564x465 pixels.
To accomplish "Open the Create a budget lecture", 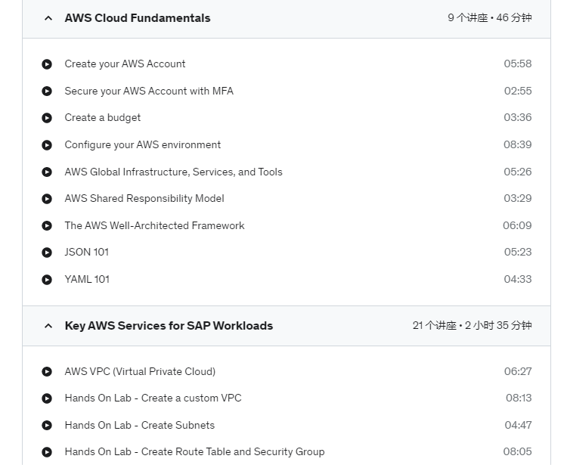I will click(103, 118).
